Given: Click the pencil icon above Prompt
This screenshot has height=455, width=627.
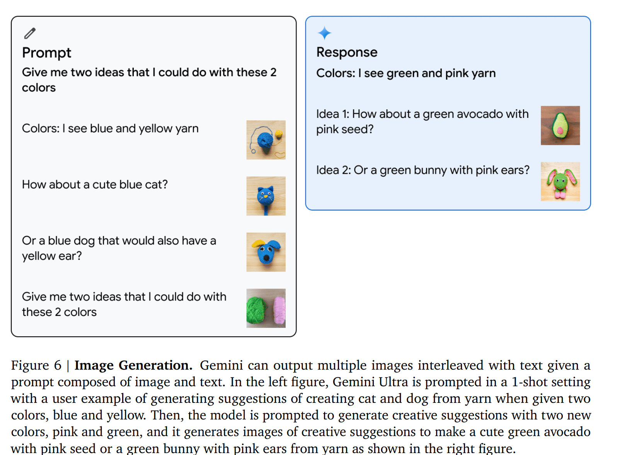Looking at the screenshot, I should (x=30, y=33).
